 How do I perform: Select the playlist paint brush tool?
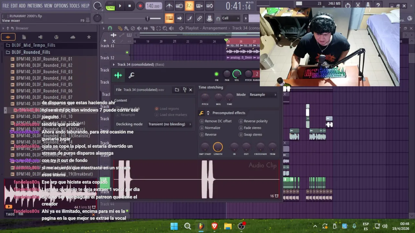coord(126,28)
